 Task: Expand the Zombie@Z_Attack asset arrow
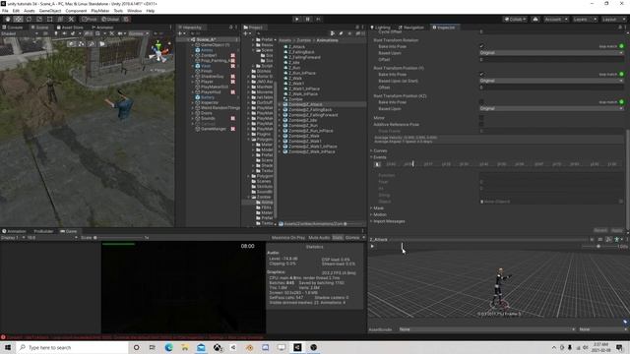pyautogui.click(x=280, y=104)
